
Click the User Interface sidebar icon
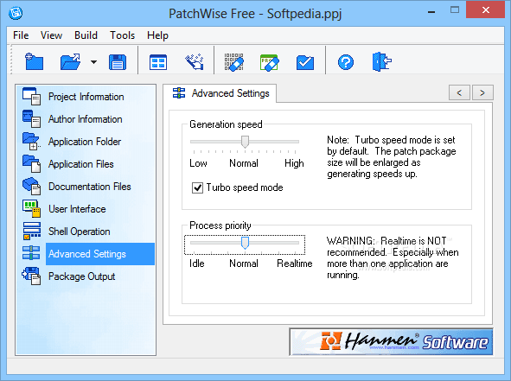[x=31, y=208]
